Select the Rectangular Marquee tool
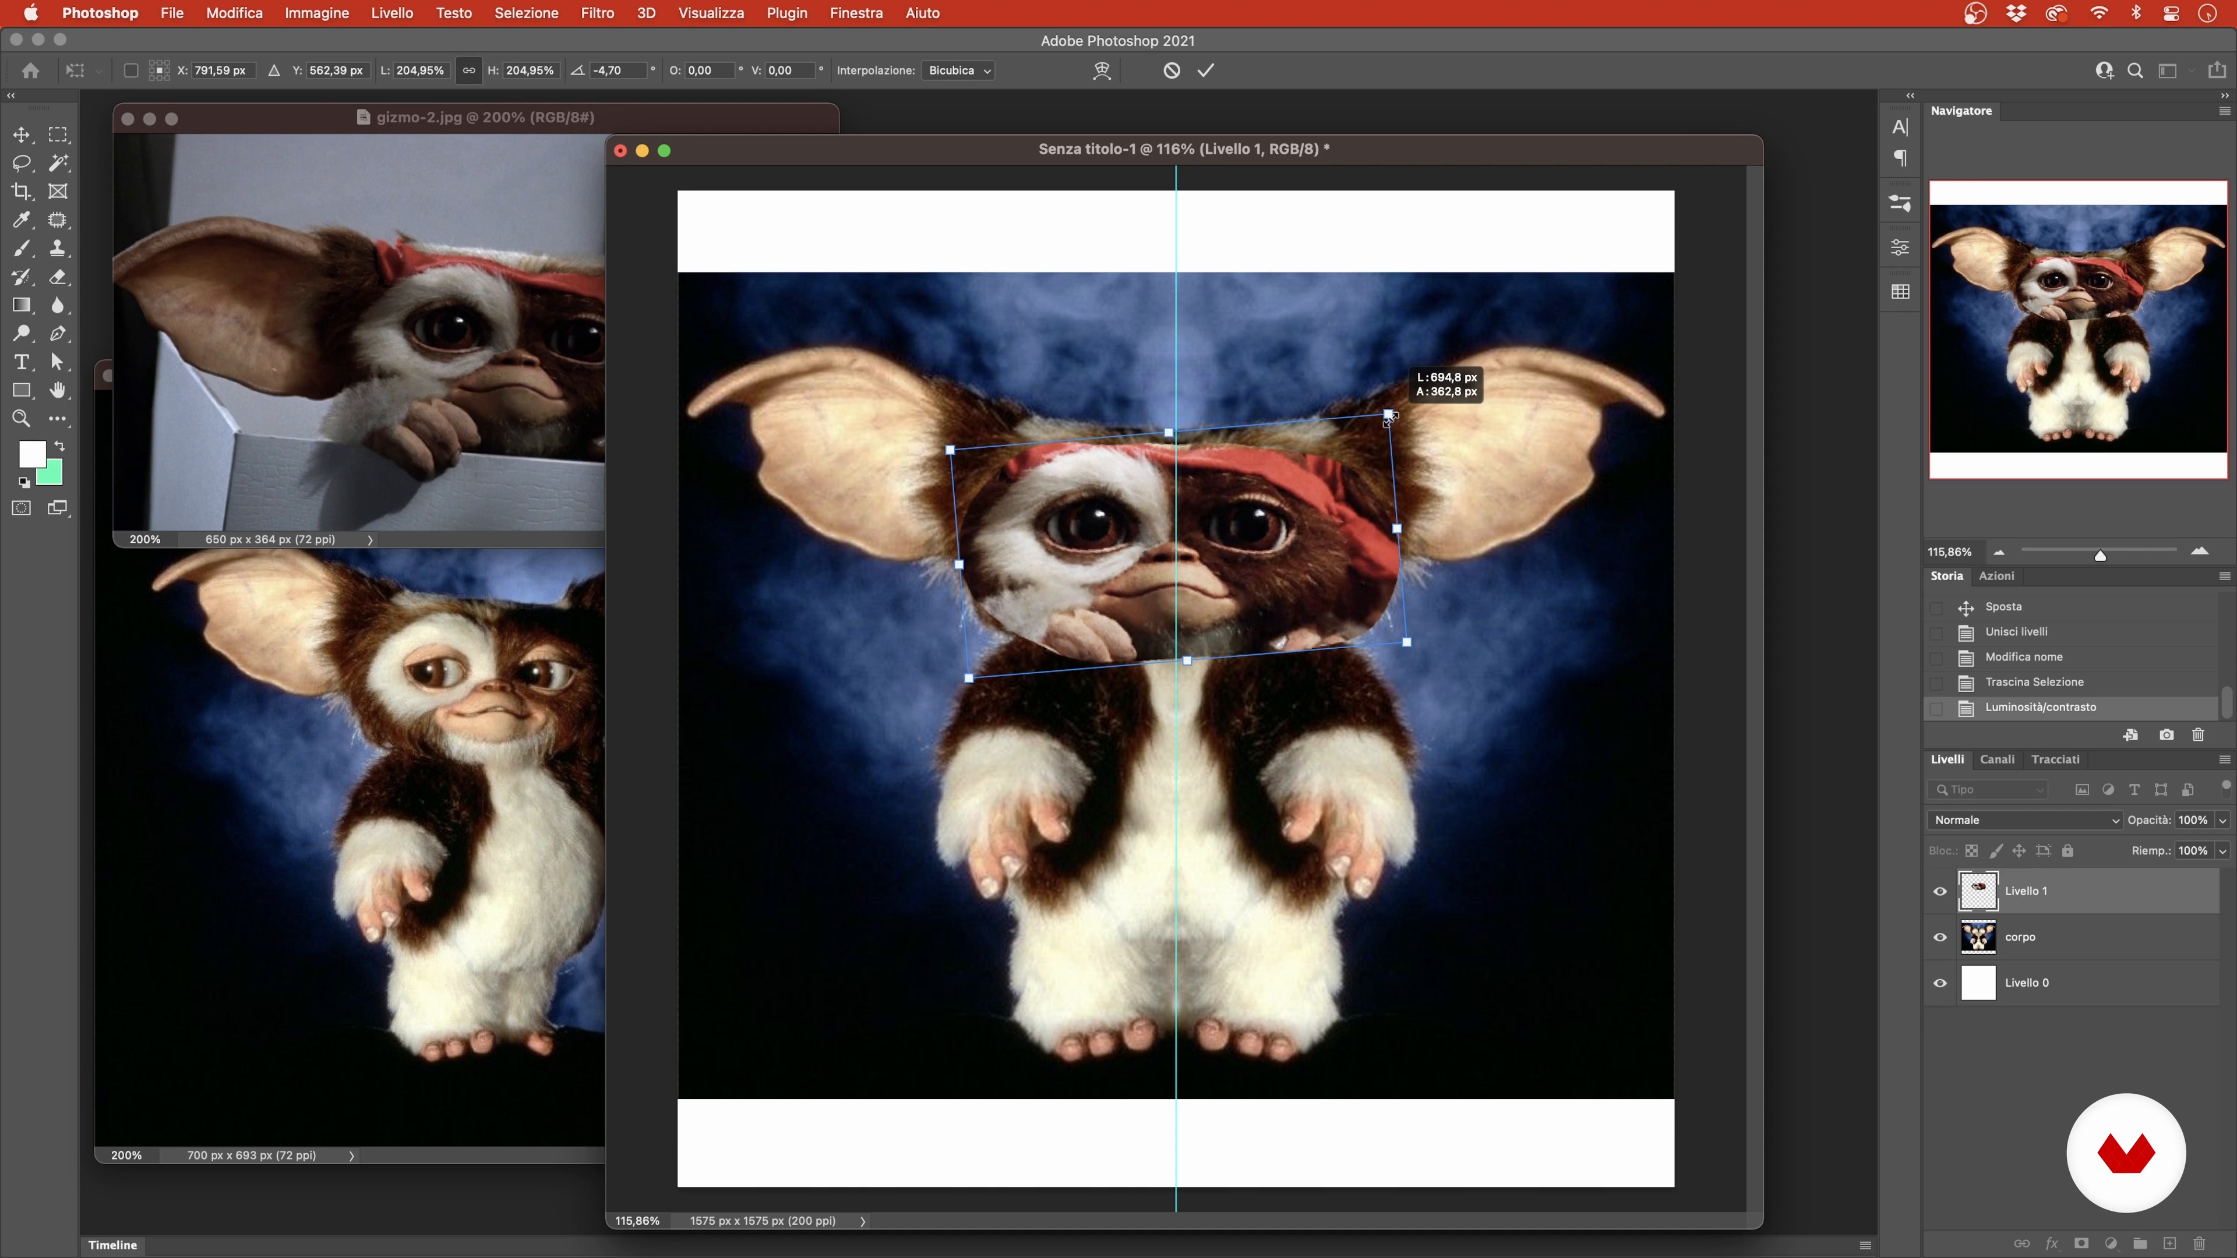The height and width of the screenshot is (1258, 2237). 57,135
